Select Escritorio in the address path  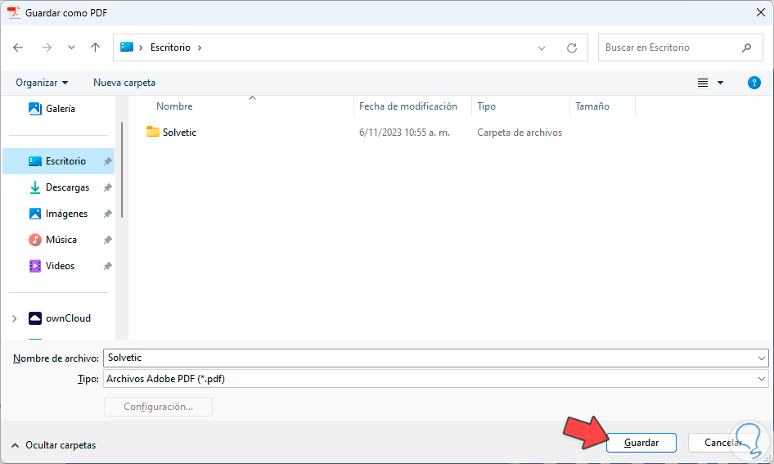170,47
